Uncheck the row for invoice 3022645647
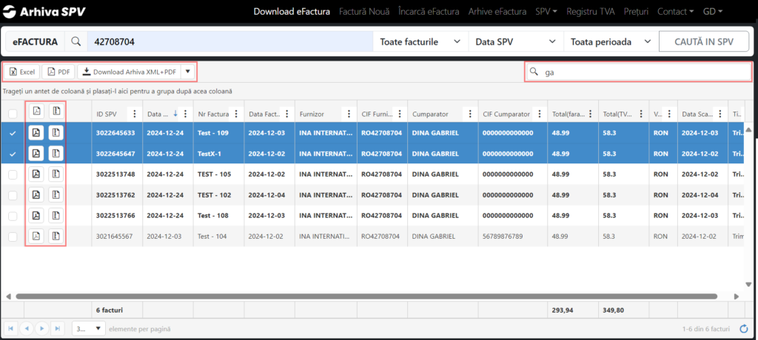The image size is (758, 340). 12,154
